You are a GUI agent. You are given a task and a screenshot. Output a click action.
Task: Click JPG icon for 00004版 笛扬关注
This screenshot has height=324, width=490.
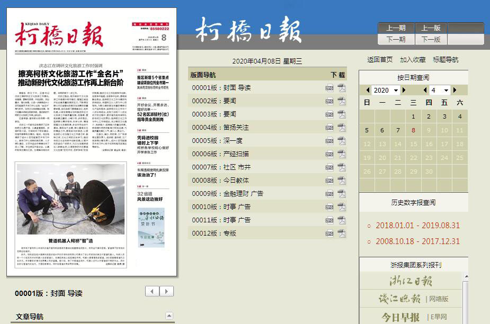[329, 128]
